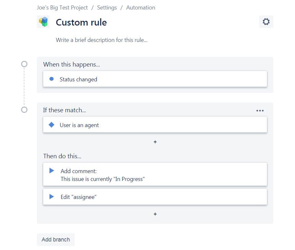
Task: Click the Edit assignee play-arrow icon
Action: (52, 197)
